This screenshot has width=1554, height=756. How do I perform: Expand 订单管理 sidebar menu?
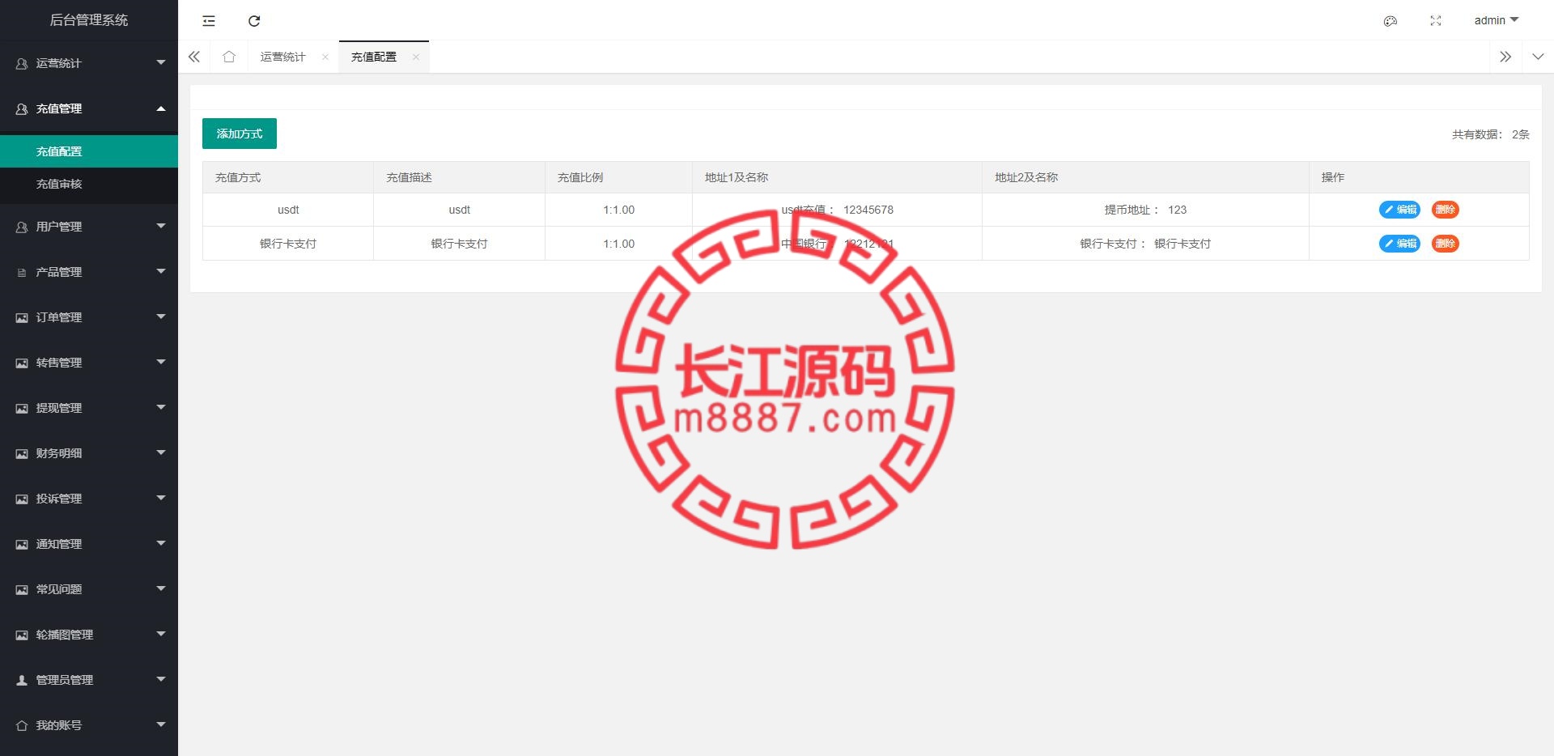point(89,317)
